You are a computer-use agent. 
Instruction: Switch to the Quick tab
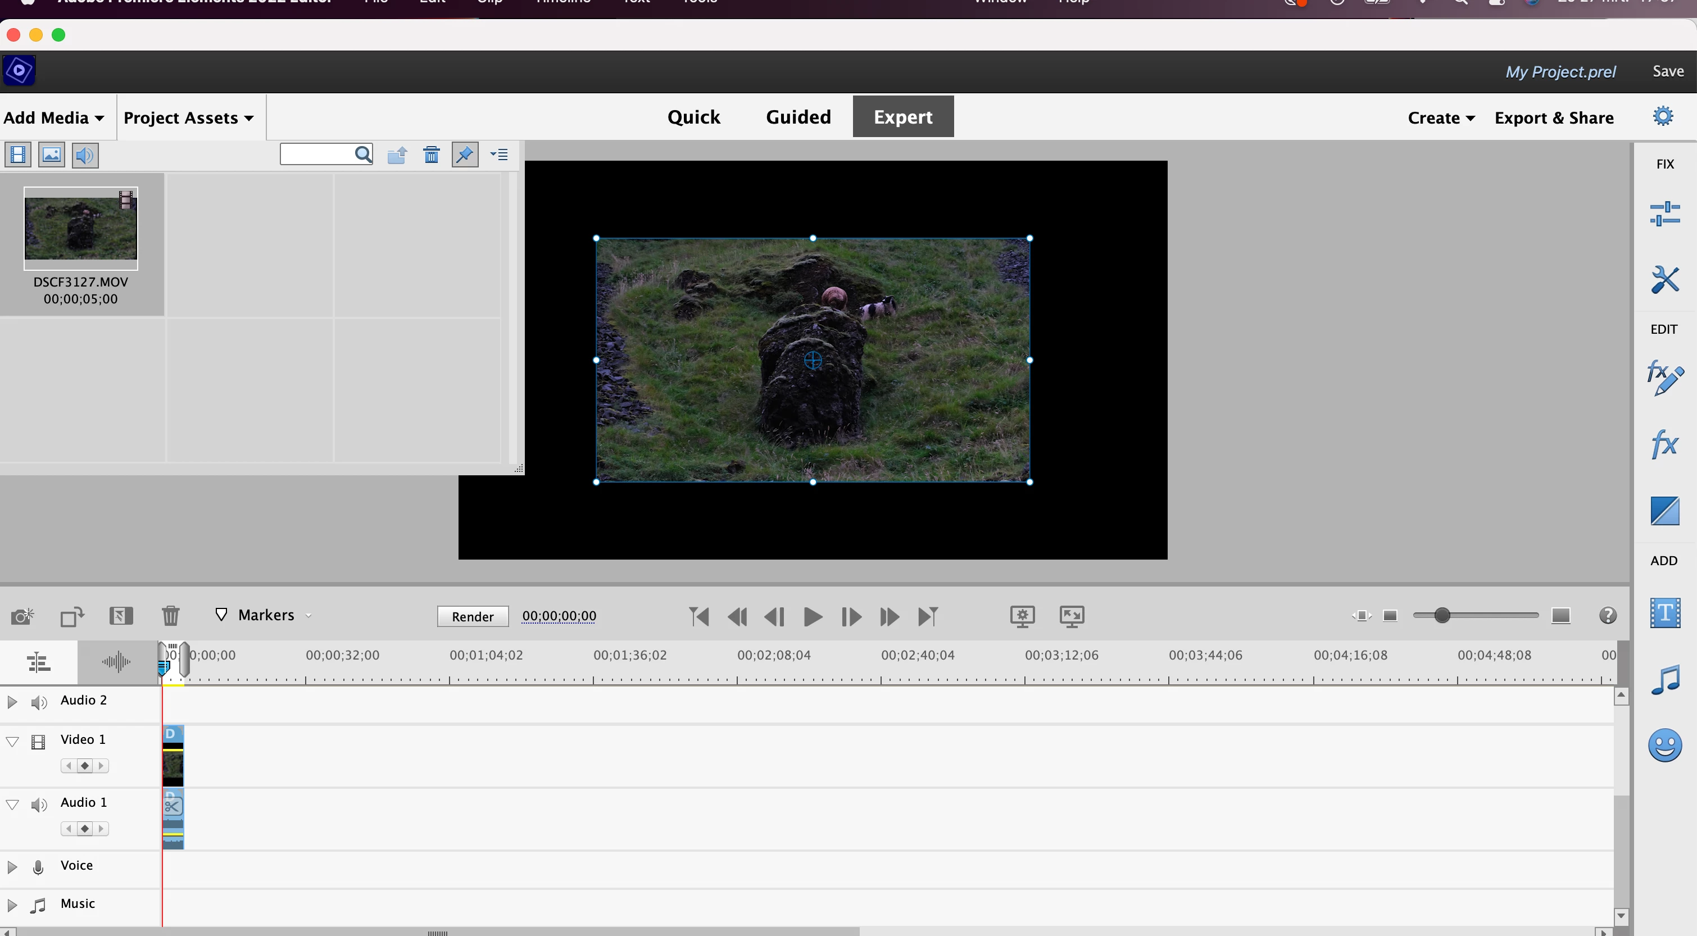(693, 117)
